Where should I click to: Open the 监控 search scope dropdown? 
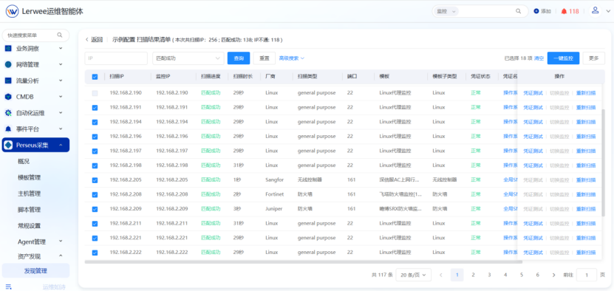click(x=446, y=11)
